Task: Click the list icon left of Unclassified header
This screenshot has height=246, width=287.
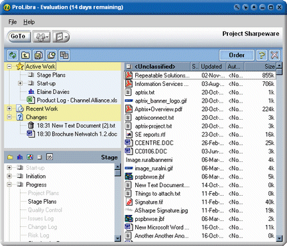Action: (129, 66)
